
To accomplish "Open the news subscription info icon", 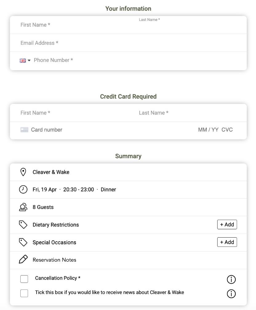I will tap(231, 294).
